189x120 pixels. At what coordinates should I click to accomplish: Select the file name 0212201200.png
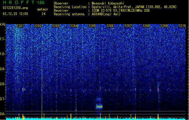tap(15, 8)
